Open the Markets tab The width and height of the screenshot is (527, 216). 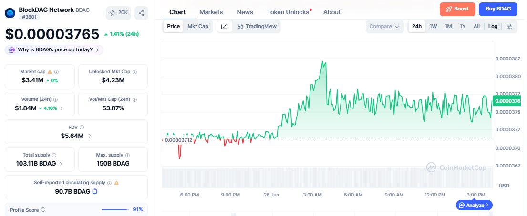(211, 12)
